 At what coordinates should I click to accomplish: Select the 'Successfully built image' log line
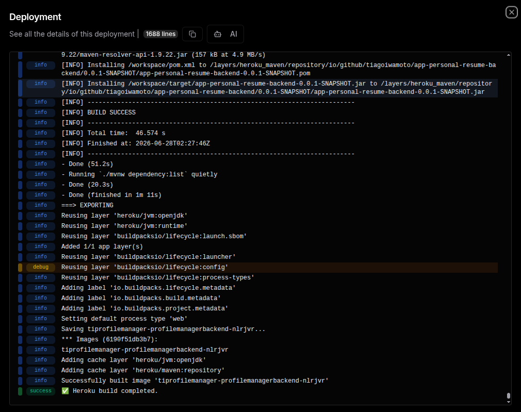(x=257, y=381)
